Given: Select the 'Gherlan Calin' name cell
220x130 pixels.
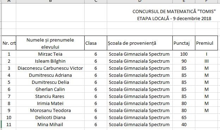Looking at the screenshot, I should point(50,89).
